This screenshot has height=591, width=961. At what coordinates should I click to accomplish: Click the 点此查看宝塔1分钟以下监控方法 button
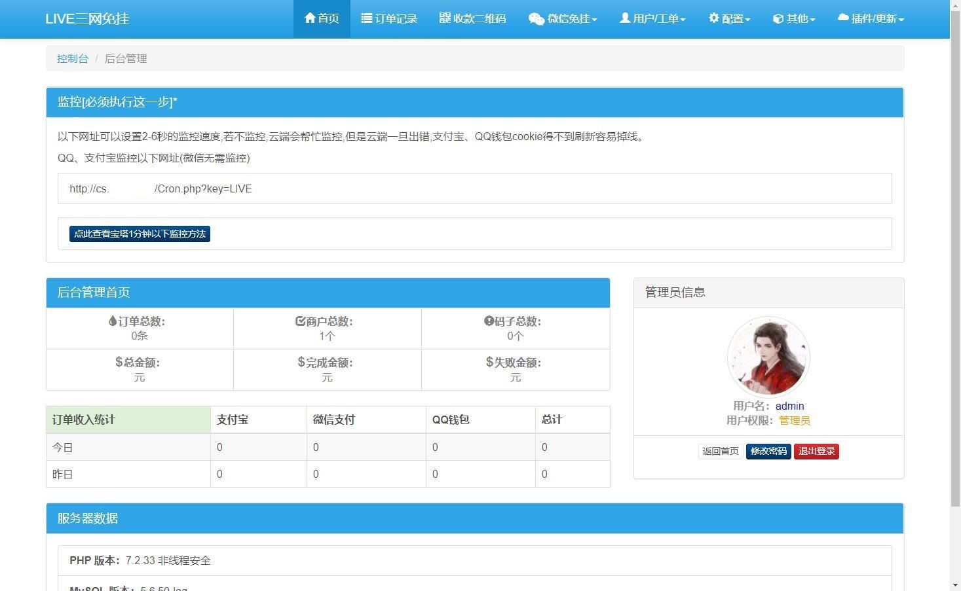pyautogui.click(x=140, y=233)
